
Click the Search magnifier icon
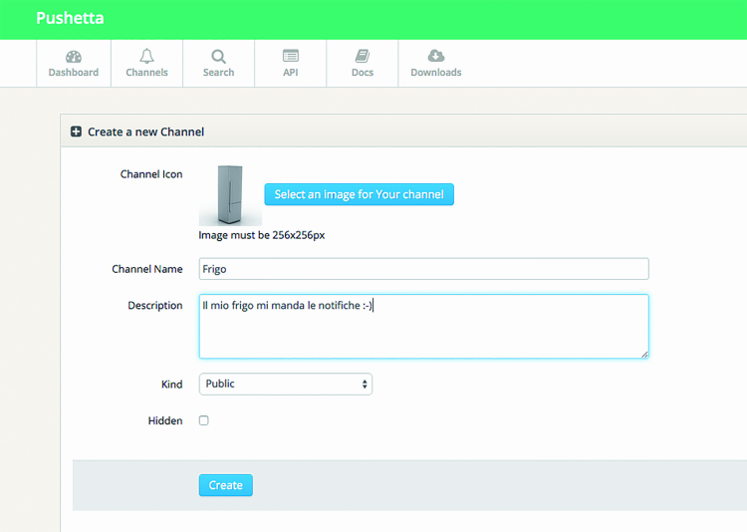[218, 56]
